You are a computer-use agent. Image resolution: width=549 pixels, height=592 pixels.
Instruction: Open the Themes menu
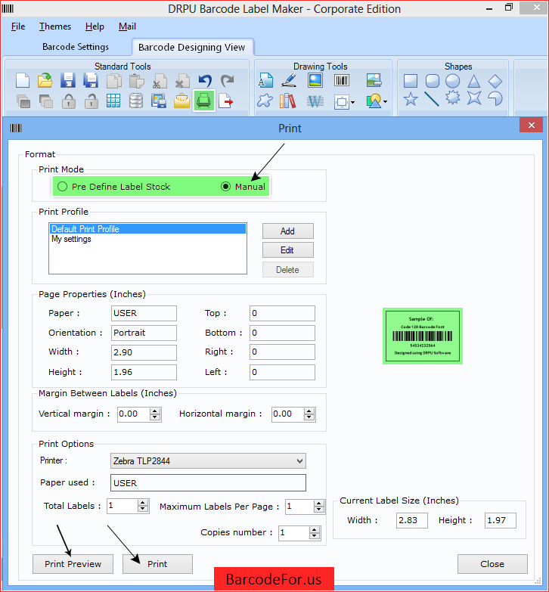tap(55, 26)
